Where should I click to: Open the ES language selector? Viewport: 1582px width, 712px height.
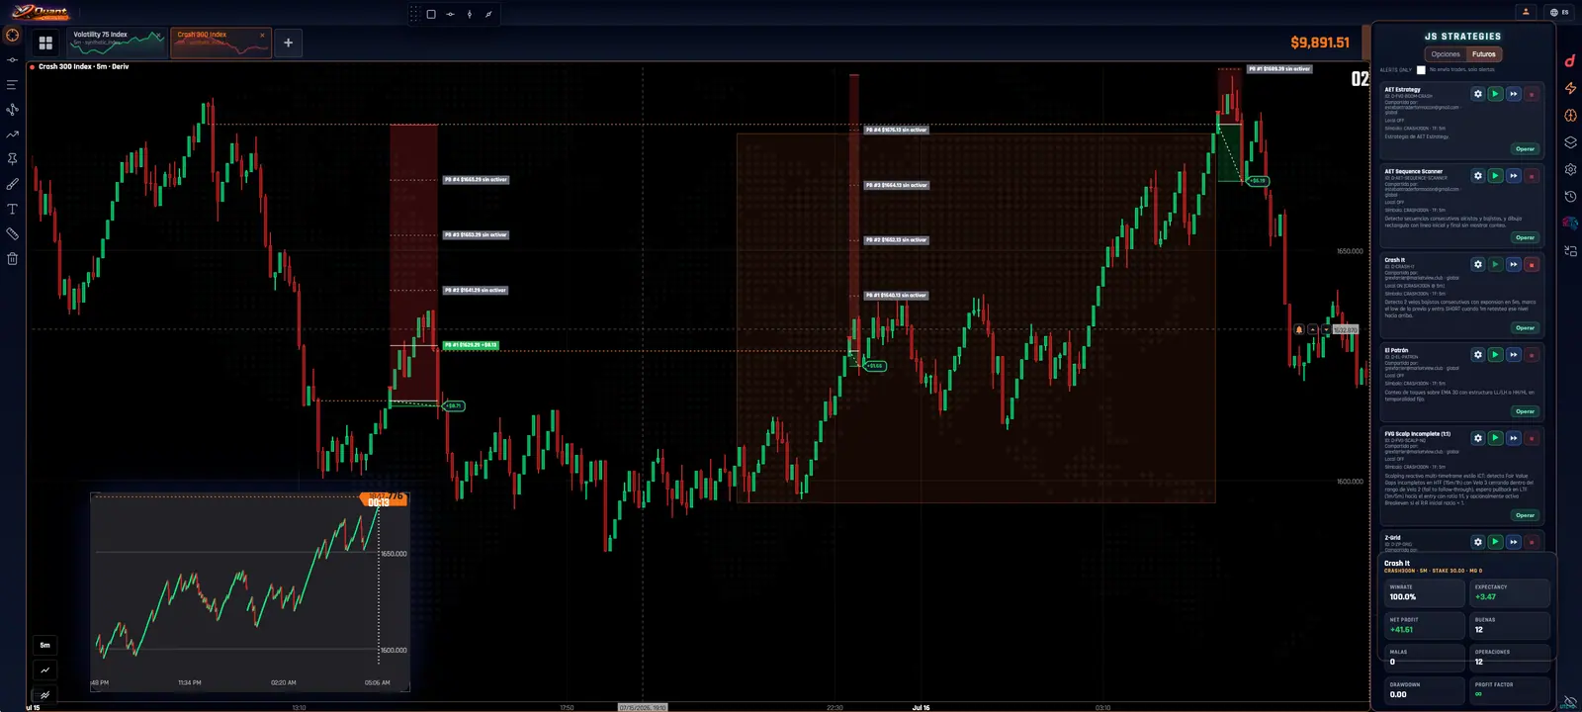coord(1559,12)
